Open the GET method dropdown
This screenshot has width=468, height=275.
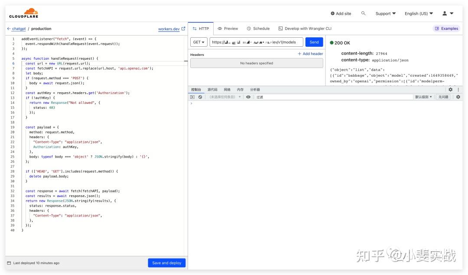198,42
